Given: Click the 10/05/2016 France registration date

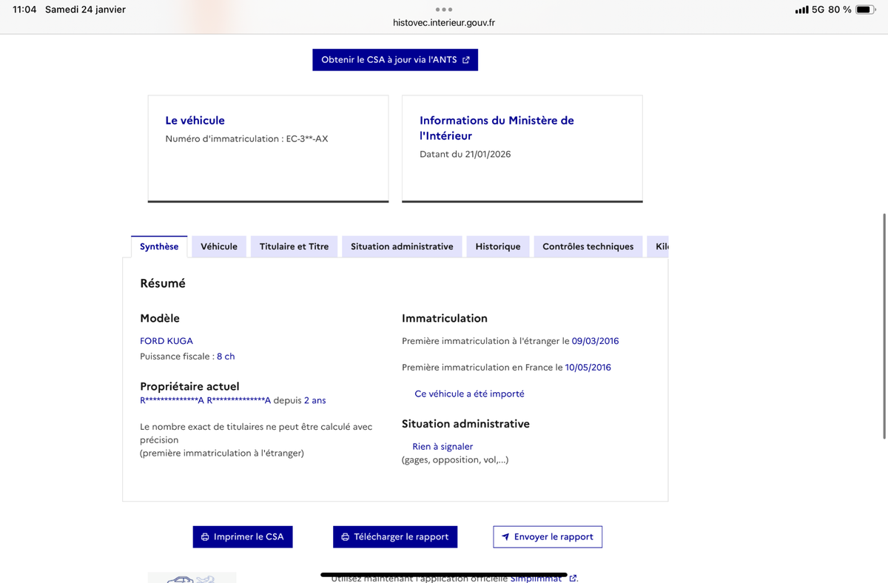Looking at the screenshot, I should [x=588, y=367].
